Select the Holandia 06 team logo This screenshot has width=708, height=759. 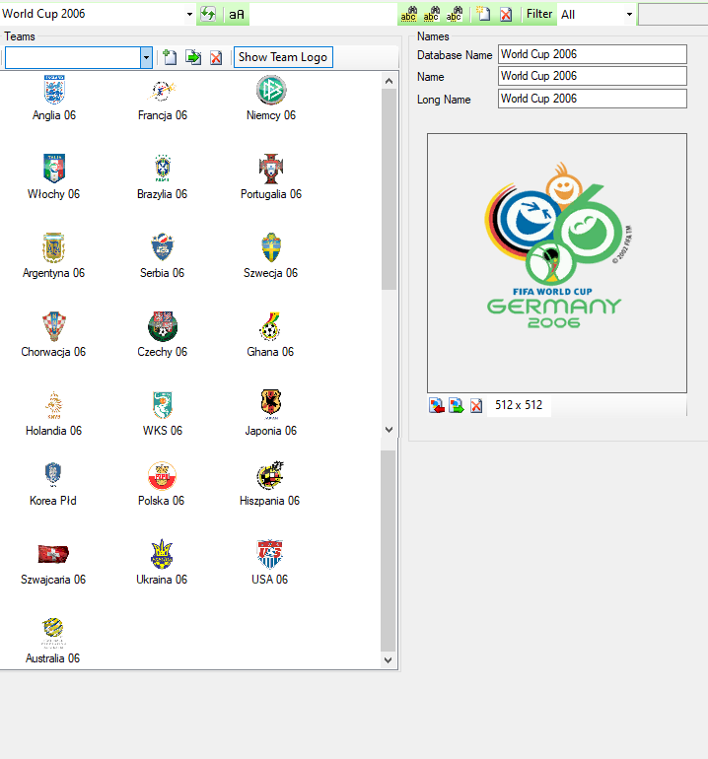(54, 405)
